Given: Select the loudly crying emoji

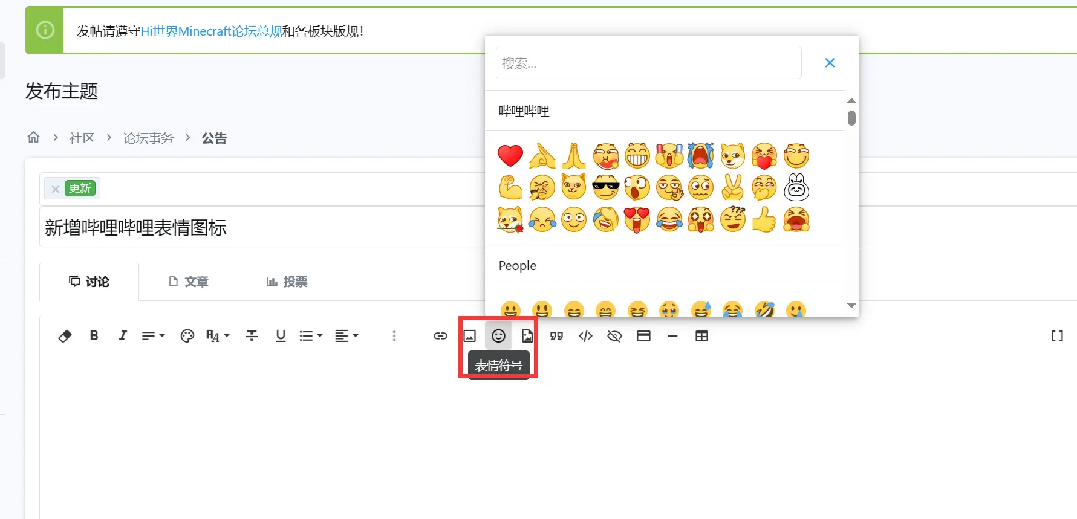Looking at the screenshot, I should click(x=701, y=156).
